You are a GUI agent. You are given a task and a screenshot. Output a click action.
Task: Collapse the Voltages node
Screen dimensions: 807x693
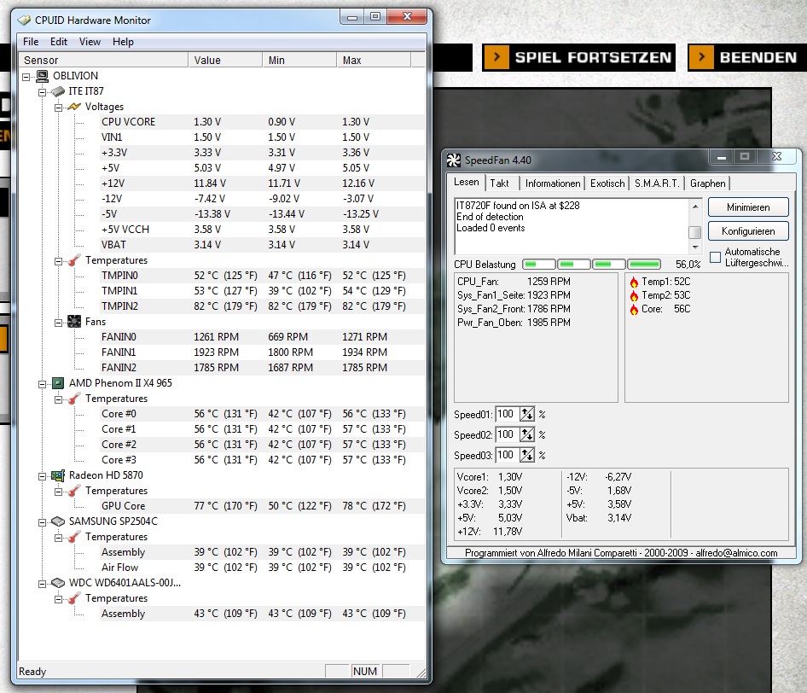click(59, 108)
